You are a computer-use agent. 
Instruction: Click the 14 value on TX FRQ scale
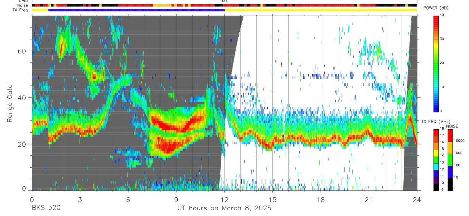(442, 156)
